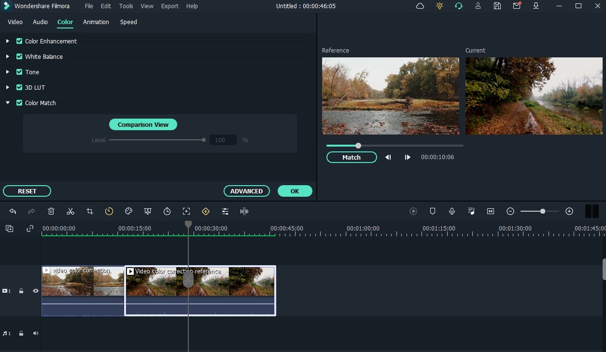The width and height of the screenshot is (606, 352).
Task: Uncheck Tone checkbox
Action: 19,72
